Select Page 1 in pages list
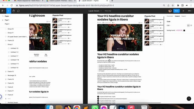194x109 pixels. [7, 20]
